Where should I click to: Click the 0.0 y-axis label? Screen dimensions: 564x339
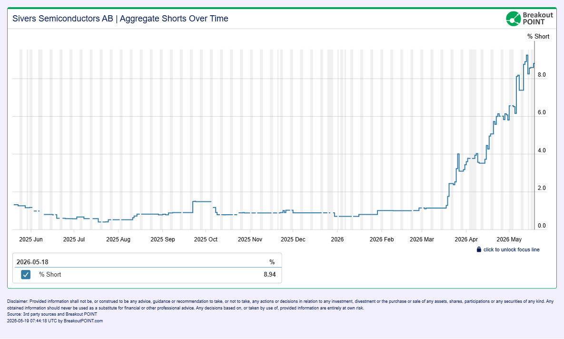(542, 226)
